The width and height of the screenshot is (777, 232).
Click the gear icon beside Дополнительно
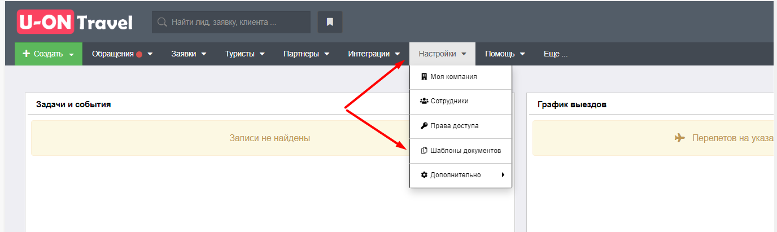click(424, 175)
